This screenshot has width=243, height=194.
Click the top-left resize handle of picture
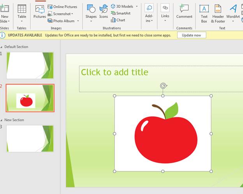tap(114, 96)
